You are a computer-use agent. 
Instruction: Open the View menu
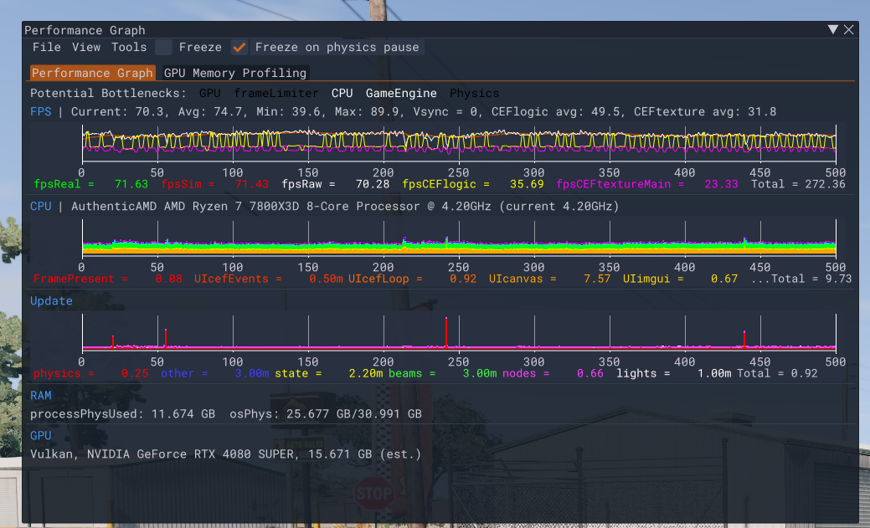(x=86, y=47)
